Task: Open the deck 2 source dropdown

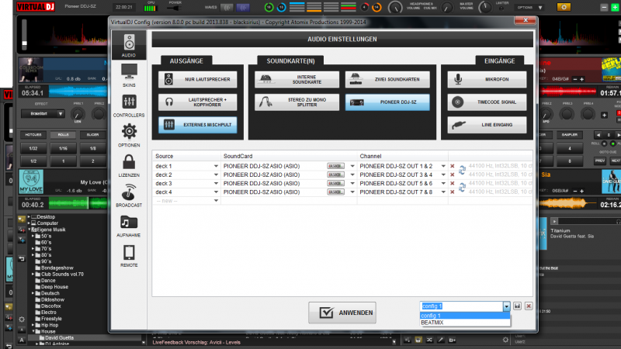Action: coord(216,175)
